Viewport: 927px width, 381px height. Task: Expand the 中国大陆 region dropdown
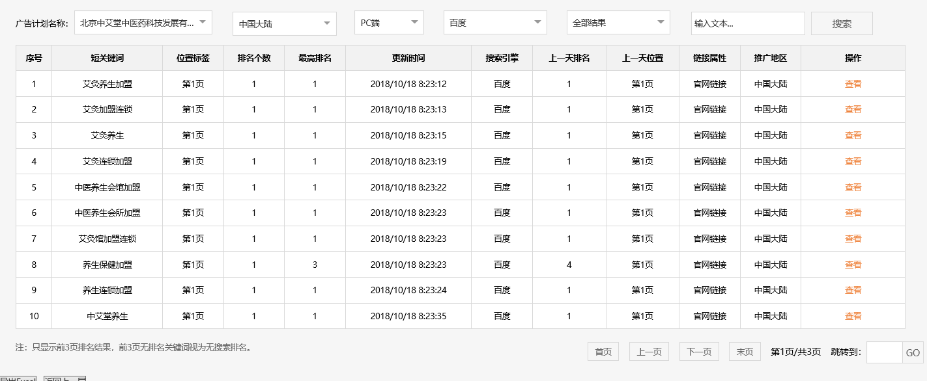tap(284, 21)
